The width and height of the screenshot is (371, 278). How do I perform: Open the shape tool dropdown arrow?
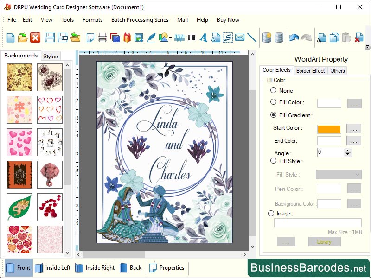tap(170, 38)
